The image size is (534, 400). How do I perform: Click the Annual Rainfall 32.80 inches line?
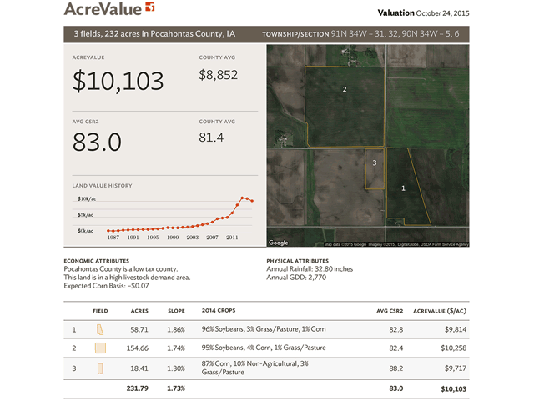[310, 268]
